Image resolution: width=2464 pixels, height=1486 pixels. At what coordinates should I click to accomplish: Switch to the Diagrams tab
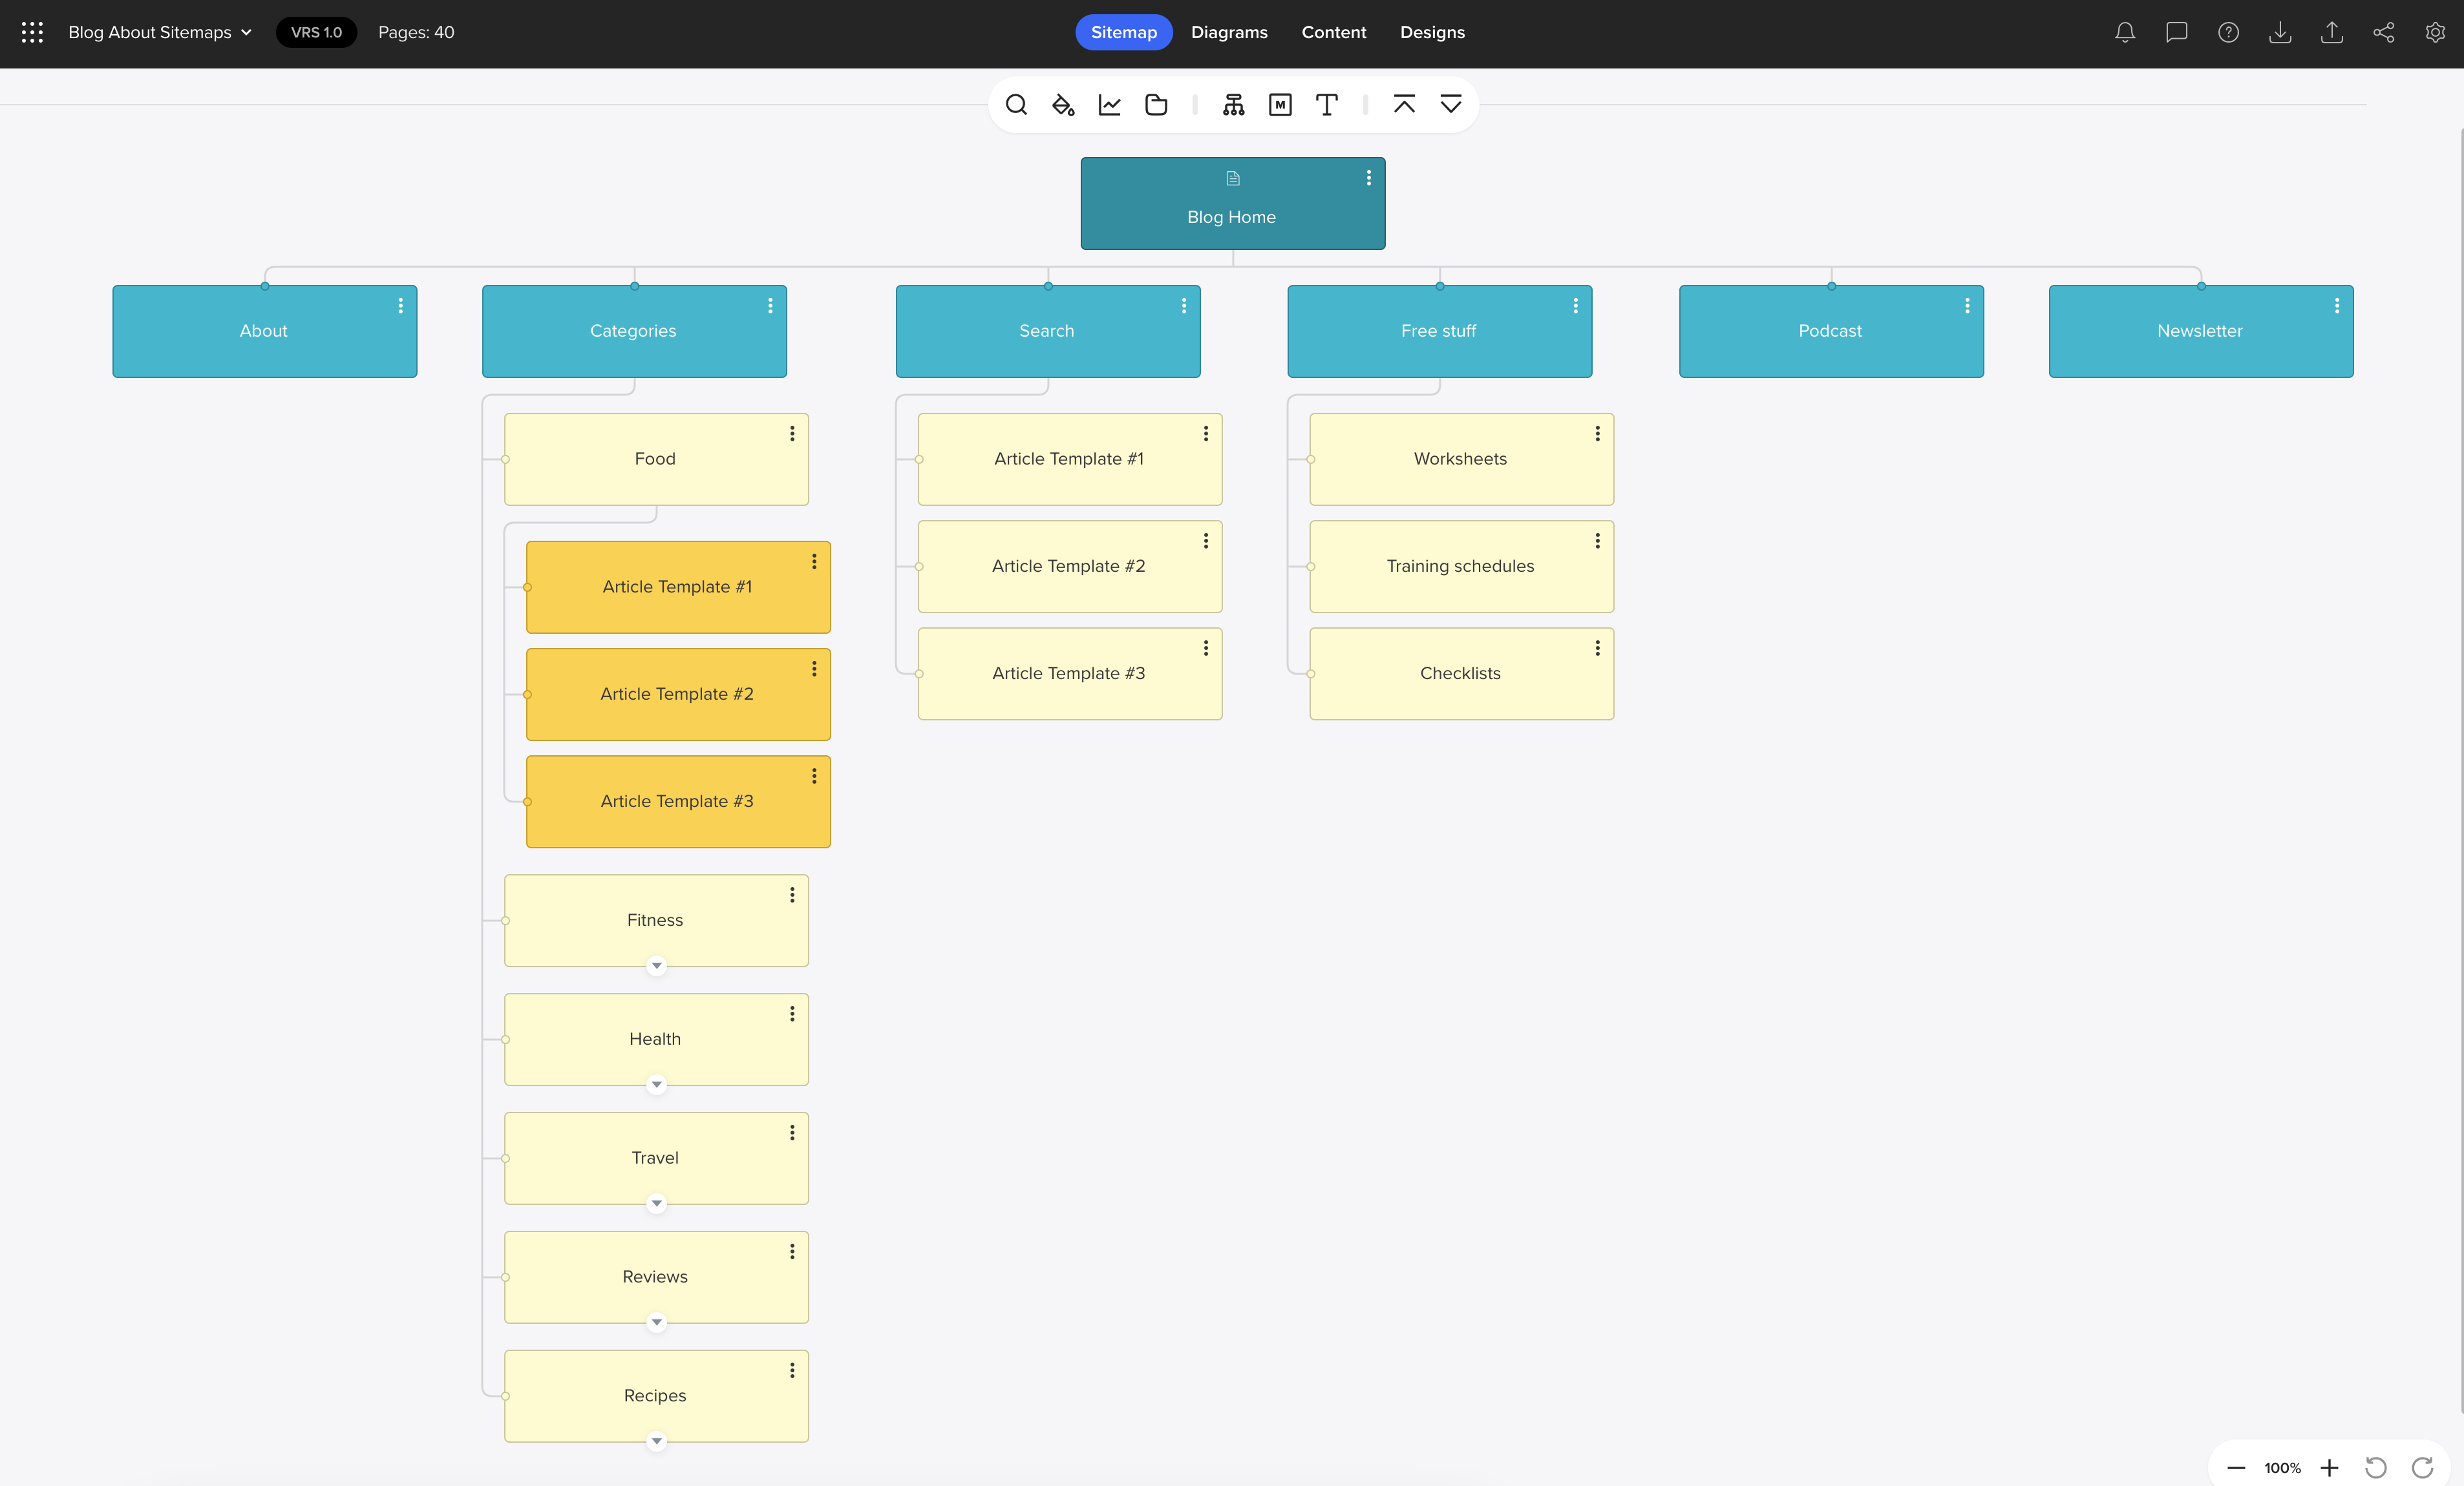[x=1229, y=32]
